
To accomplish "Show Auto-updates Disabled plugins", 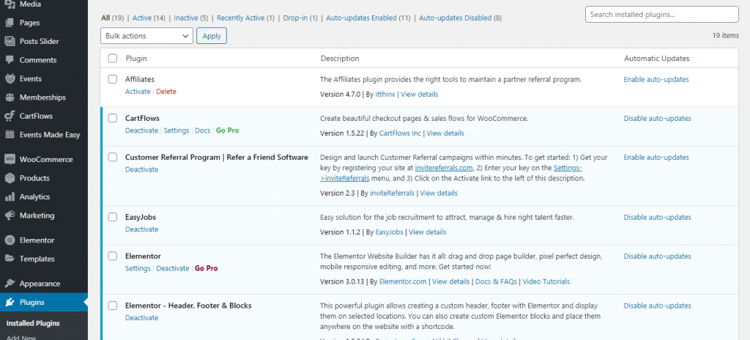I will click(x=460, y=18).
